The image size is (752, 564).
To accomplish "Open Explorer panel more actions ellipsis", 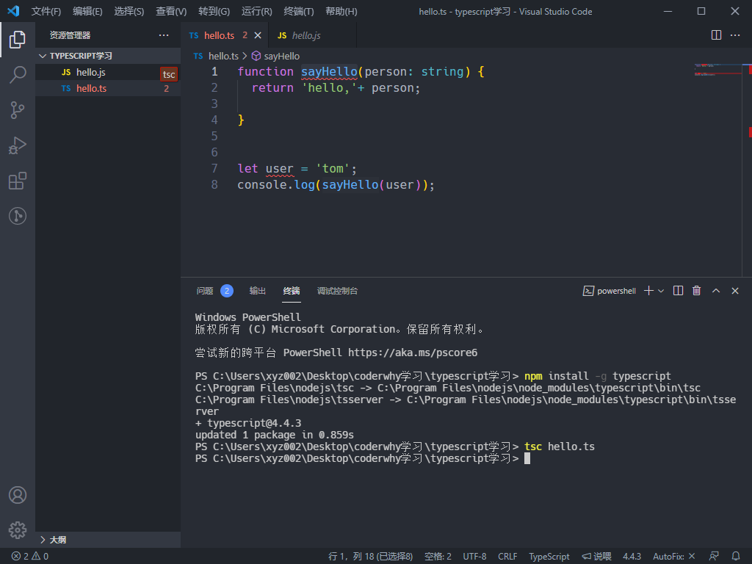I will pyautogui.click(x=164, y=35).
